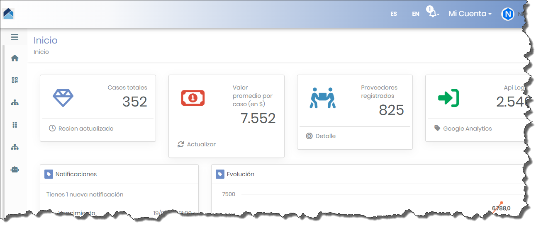Open the Detalle link under Proveedores registrados
The height and width of the screenshot is (228, 541).
(x=325, y=136)
